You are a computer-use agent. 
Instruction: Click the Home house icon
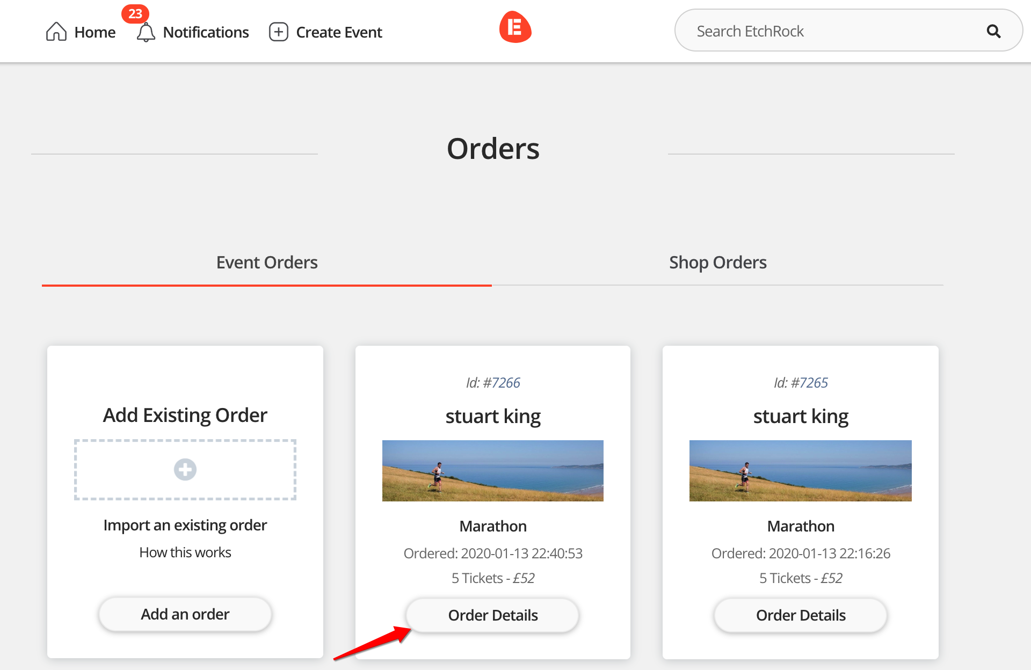(x=56, y=32)
